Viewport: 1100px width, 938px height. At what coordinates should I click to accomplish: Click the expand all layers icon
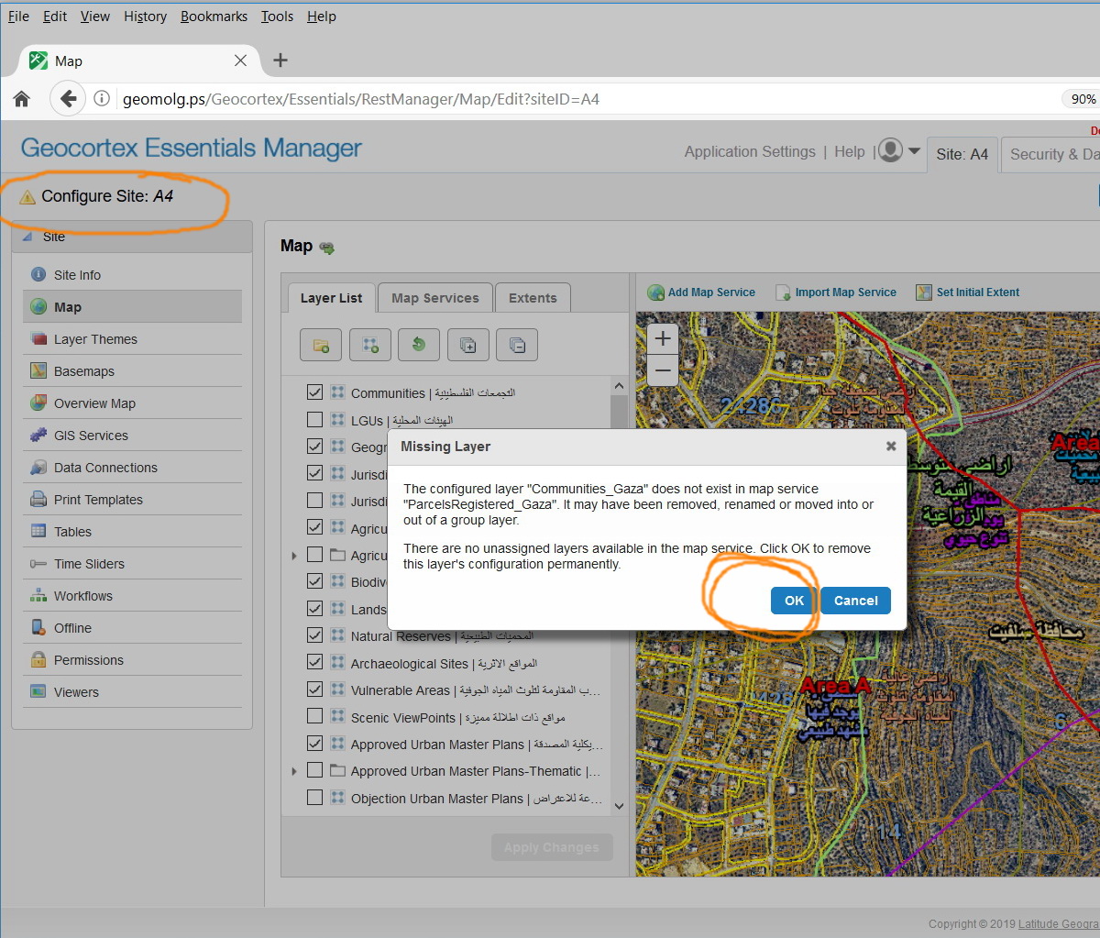[467, 345]
